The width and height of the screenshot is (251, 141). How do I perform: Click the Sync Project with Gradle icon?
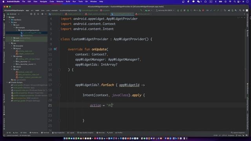229,11
